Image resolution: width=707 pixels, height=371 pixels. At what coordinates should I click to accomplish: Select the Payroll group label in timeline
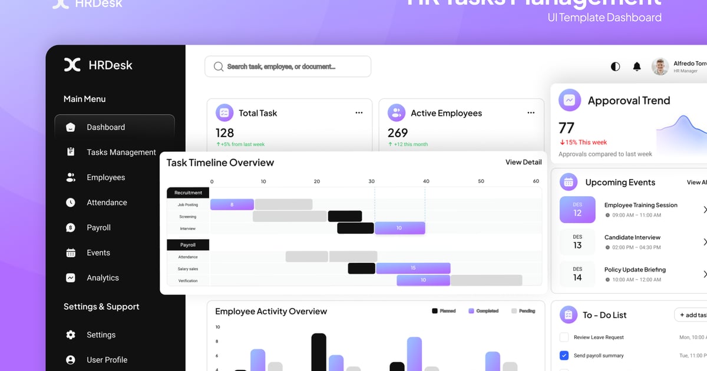pyautogui.click(x=188, y=244)
